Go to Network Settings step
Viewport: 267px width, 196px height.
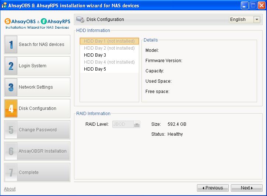37,87
